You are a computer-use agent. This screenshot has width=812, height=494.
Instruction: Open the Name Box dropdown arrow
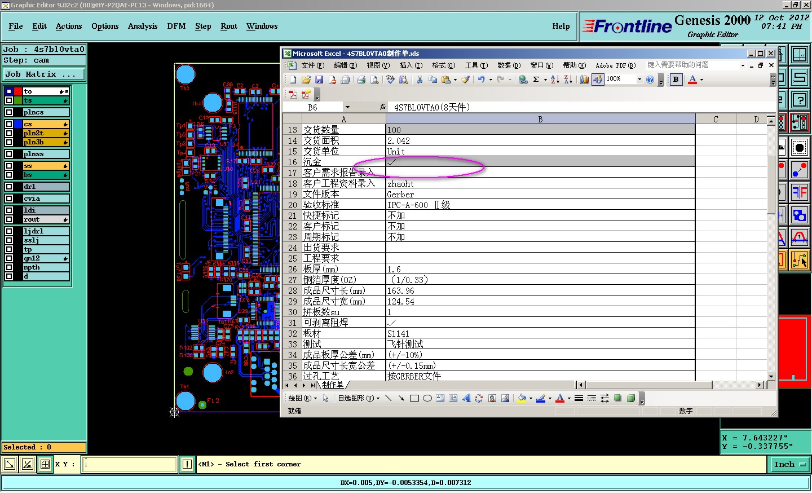coord(347,107)
